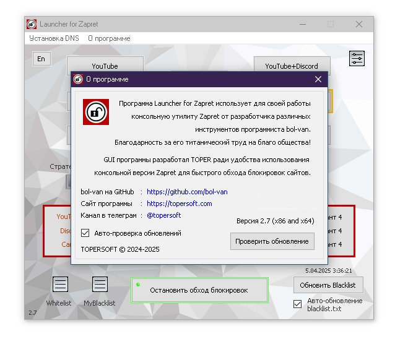Click the Сайт программы label

pyautogui.click(x=106, y=204)
